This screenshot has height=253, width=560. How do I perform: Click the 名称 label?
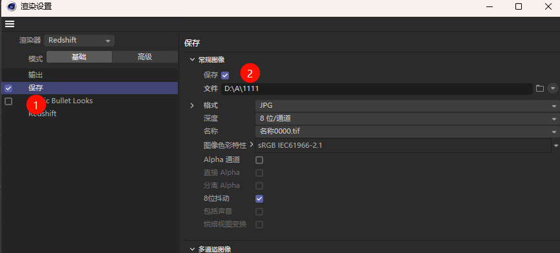click(211, 132)
